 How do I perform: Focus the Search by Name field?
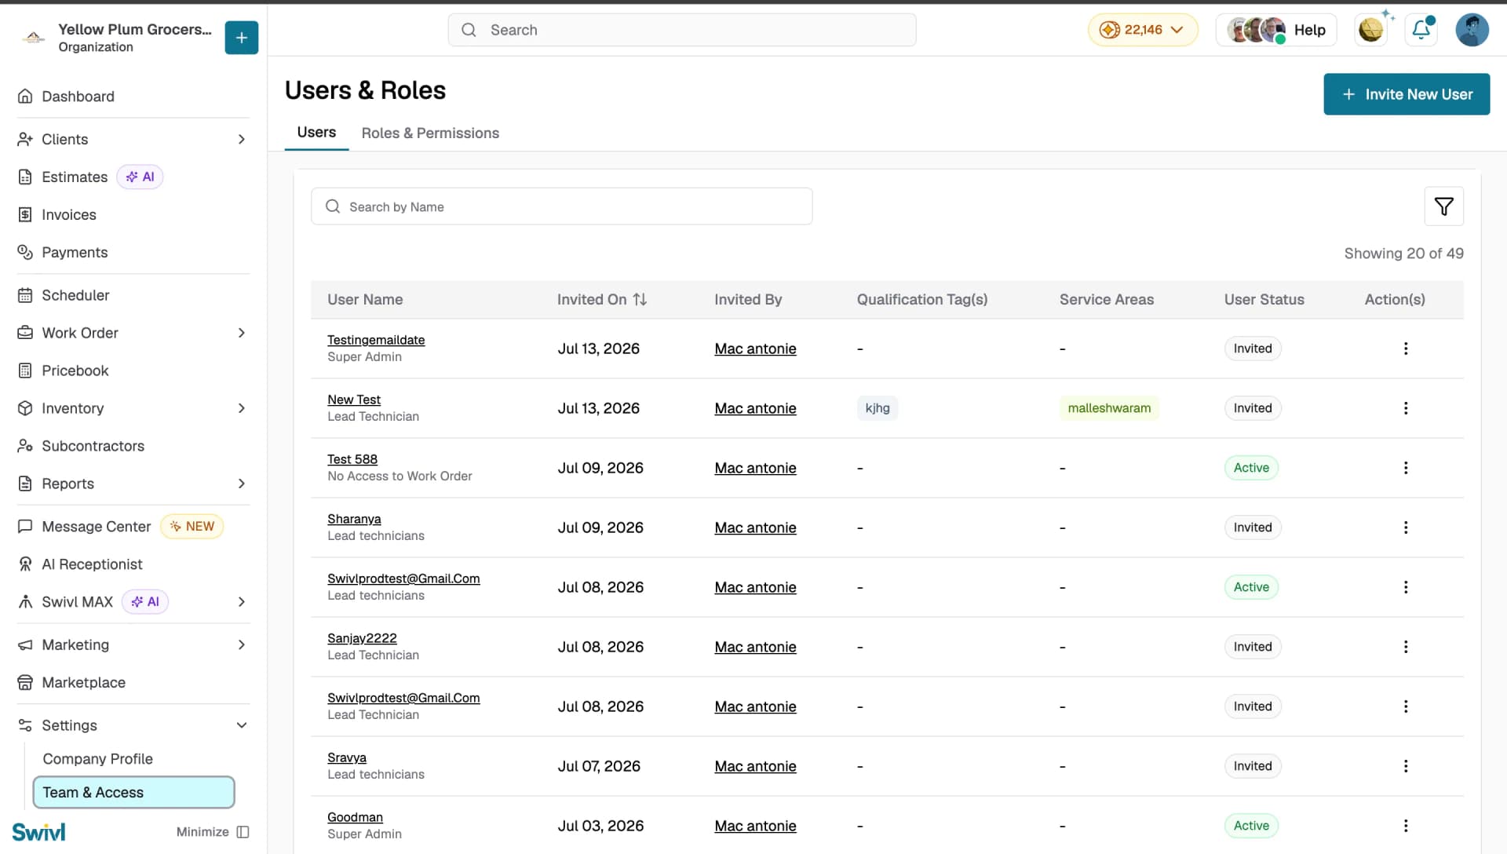(561, 206)
